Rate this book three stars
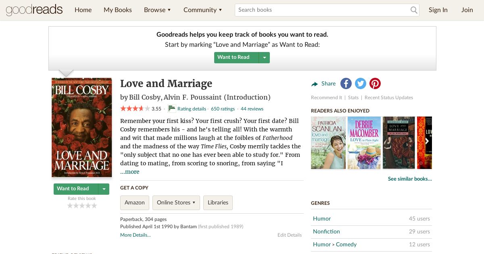484x254 pixels. click(82, 206)
